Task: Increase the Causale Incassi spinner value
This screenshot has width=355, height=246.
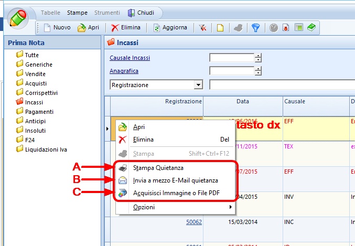Action: 258,55
